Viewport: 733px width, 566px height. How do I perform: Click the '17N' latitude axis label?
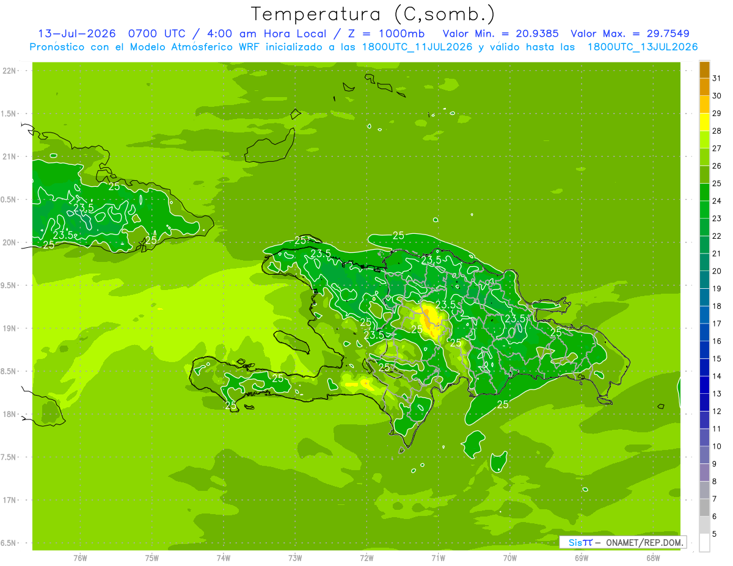click(x=9, y=500)
